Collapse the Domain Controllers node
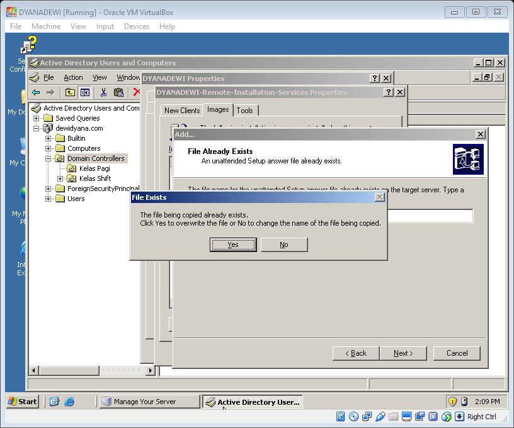 [x=48, y=158]
